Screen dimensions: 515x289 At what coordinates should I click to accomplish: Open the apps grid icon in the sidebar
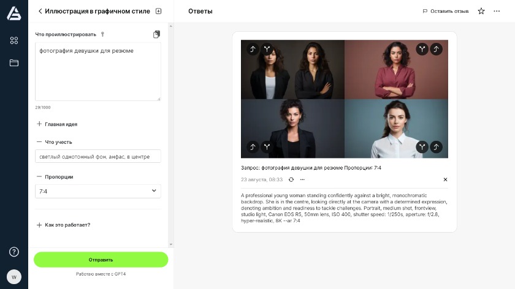tap(13, 40)
